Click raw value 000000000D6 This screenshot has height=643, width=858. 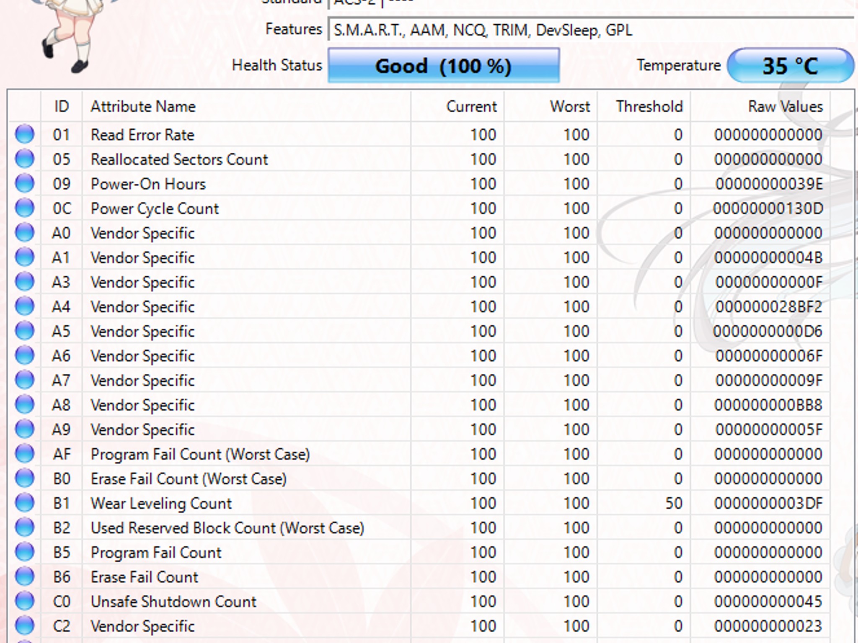click(768, 331)
